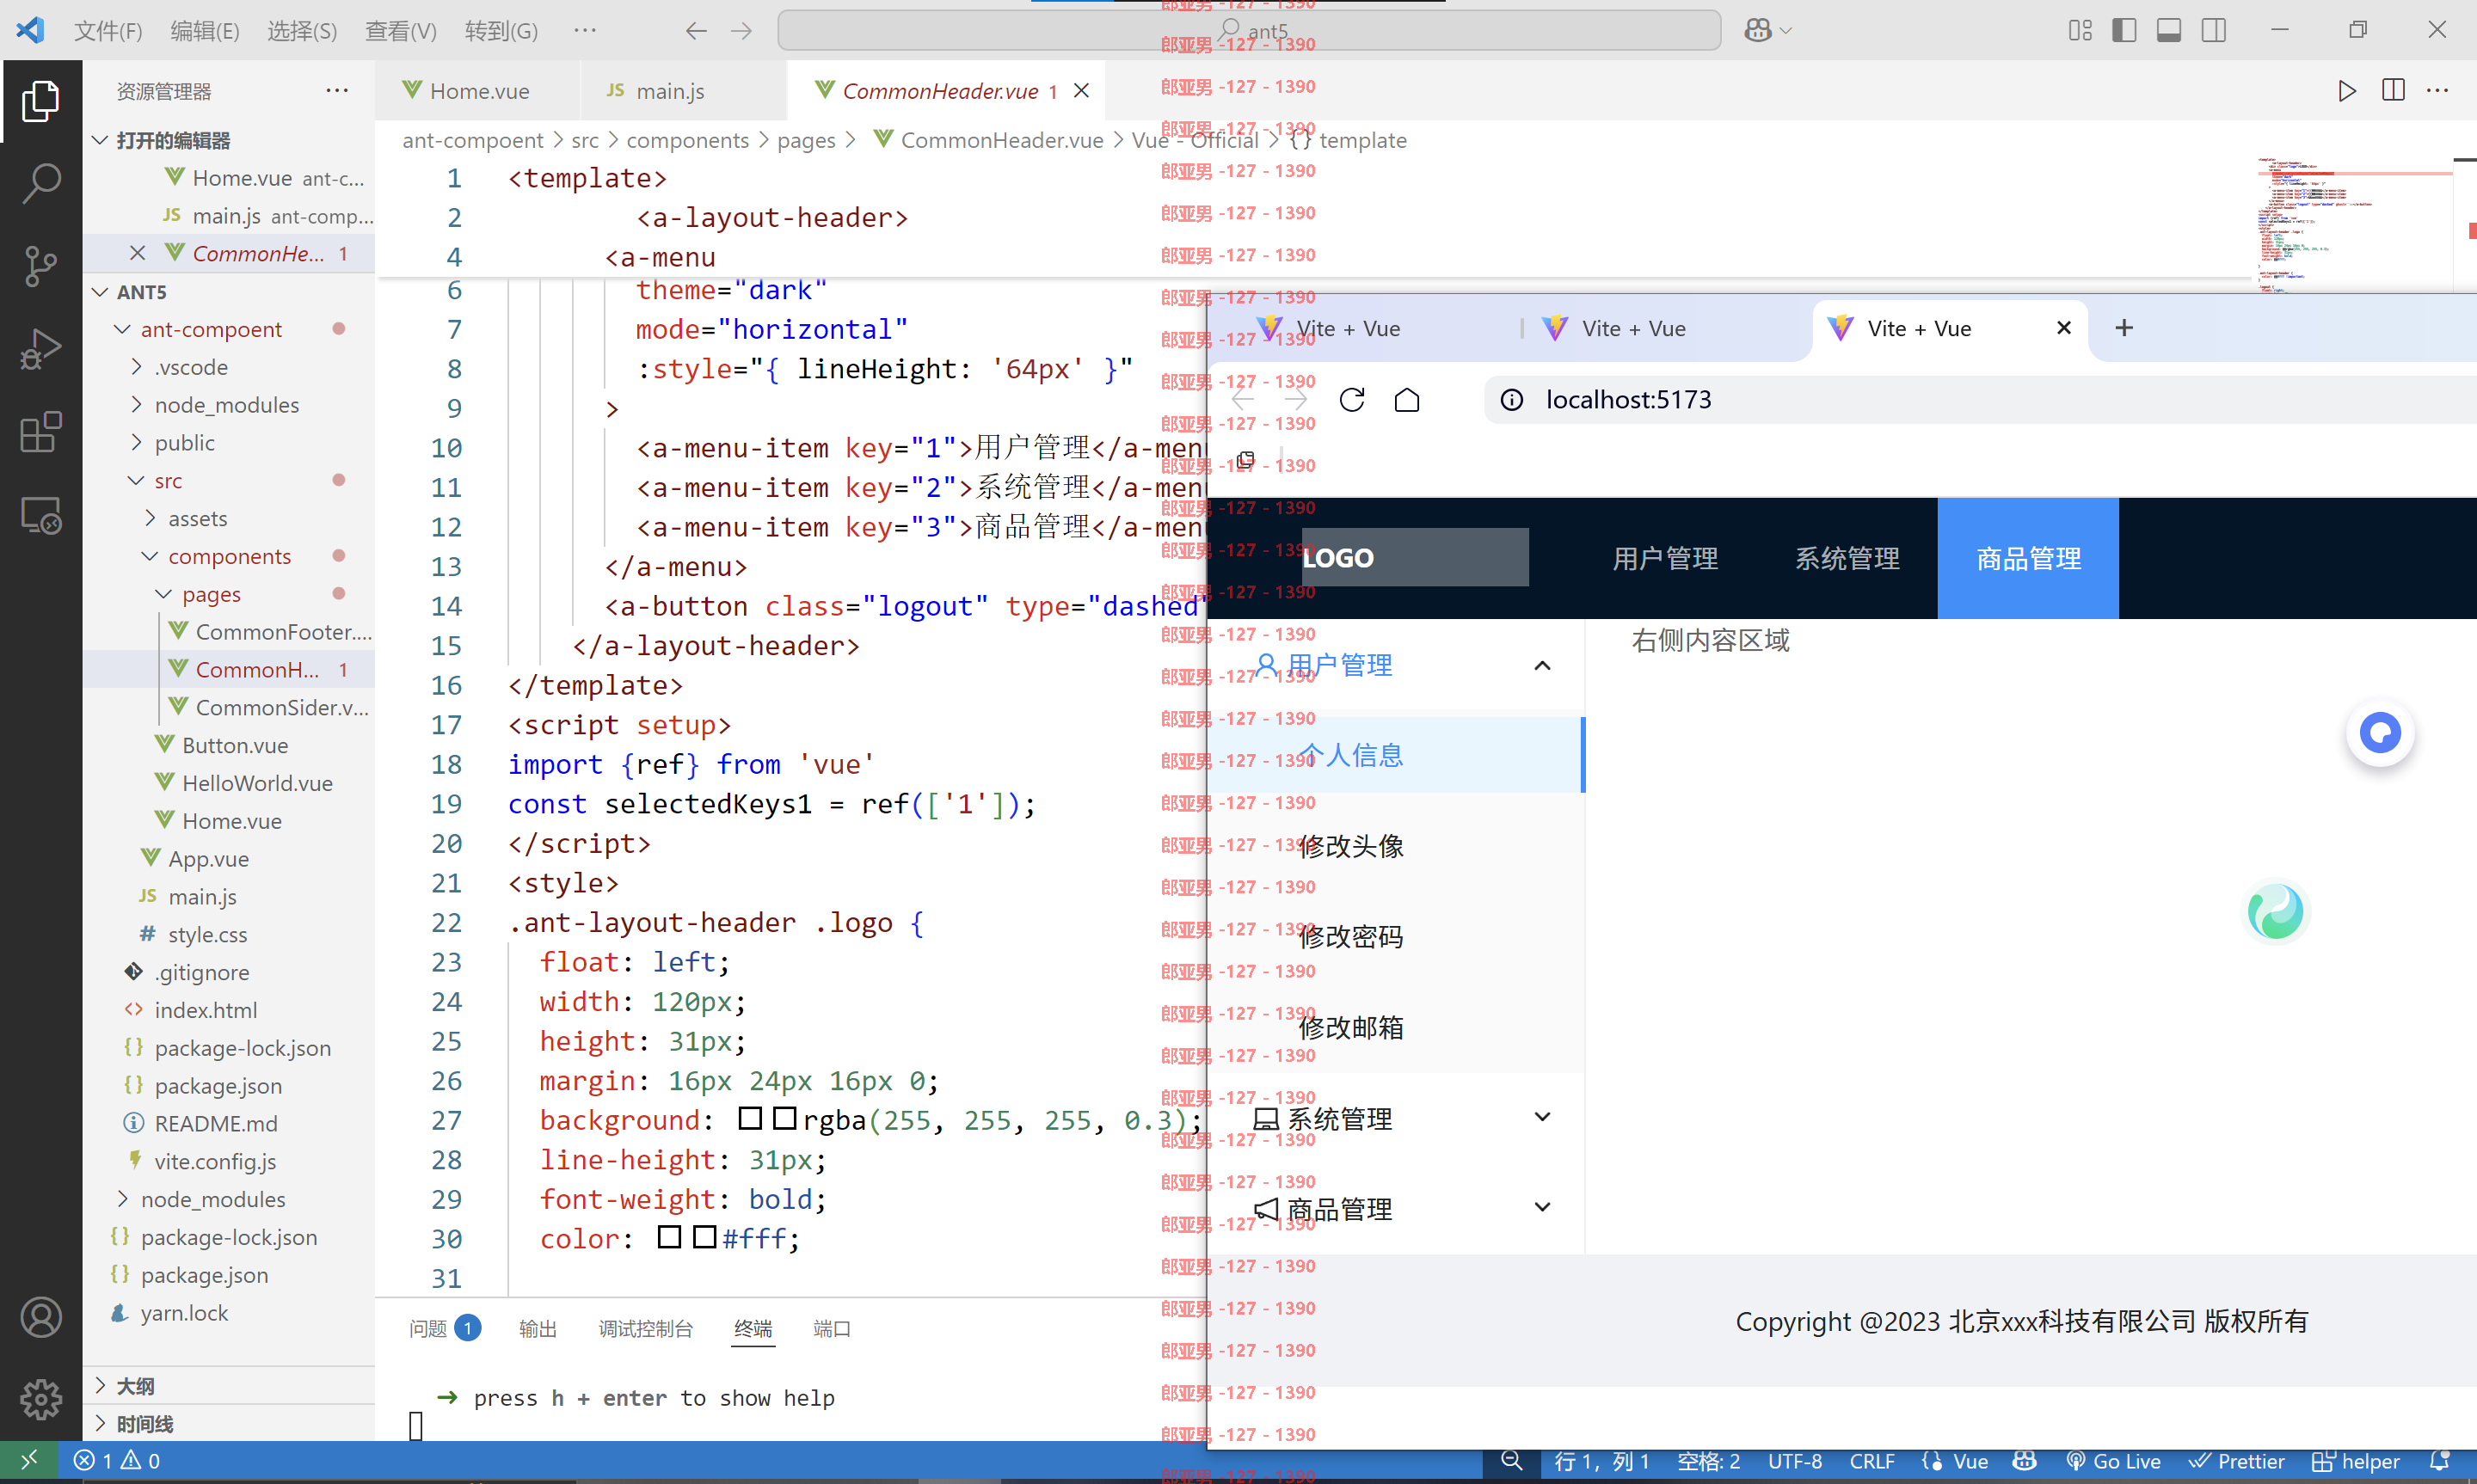2477x1484 pixels.
Task: Click the code minimap overview
Action: pyautogui.click(x=2355, y=225)
